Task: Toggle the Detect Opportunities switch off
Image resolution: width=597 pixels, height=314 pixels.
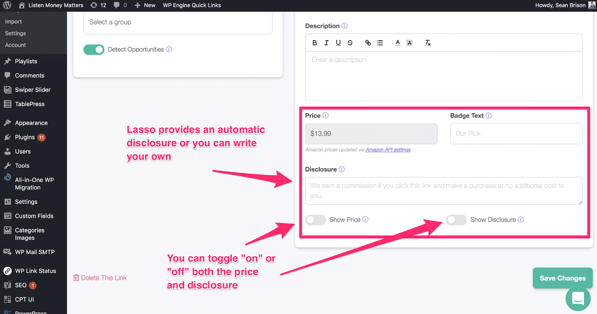Action: [x=94, y=49]
